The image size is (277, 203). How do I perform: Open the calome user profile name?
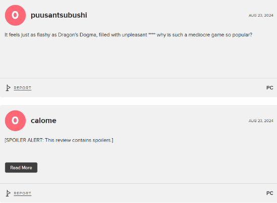(43, 121)
